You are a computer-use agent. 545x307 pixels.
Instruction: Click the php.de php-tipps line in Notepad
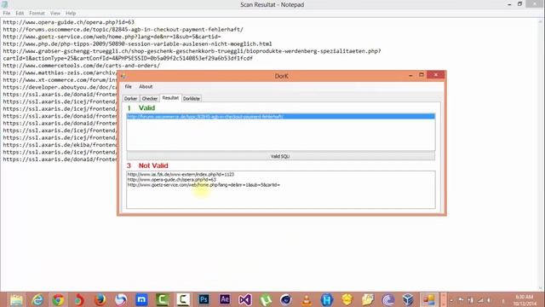(137, 43)
